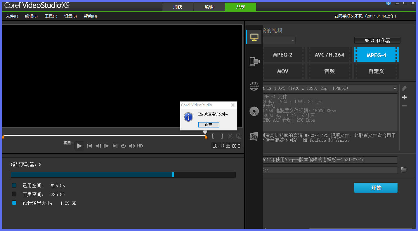The height and width of the screenshot is (231, 418).
Task: Step to the previous frame
Action: [98, 146]
